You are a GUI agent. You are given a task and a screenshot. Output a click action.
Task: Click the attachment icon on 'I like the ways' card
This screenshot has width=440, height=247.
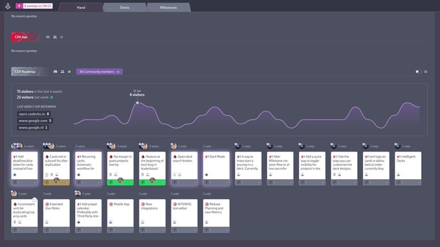pyautogui.click(x=335, y=175)
